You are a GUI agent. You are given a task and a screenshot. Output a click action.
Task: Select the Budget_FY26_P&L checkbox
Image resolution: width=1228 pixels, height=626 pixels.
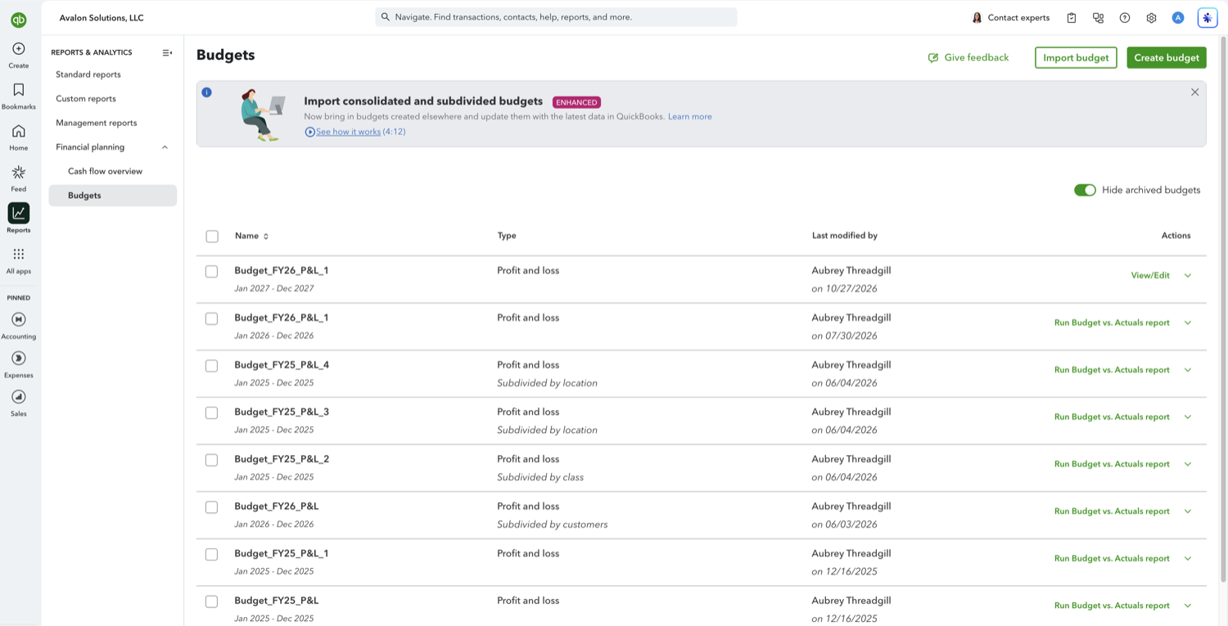[x=212, y=507]
